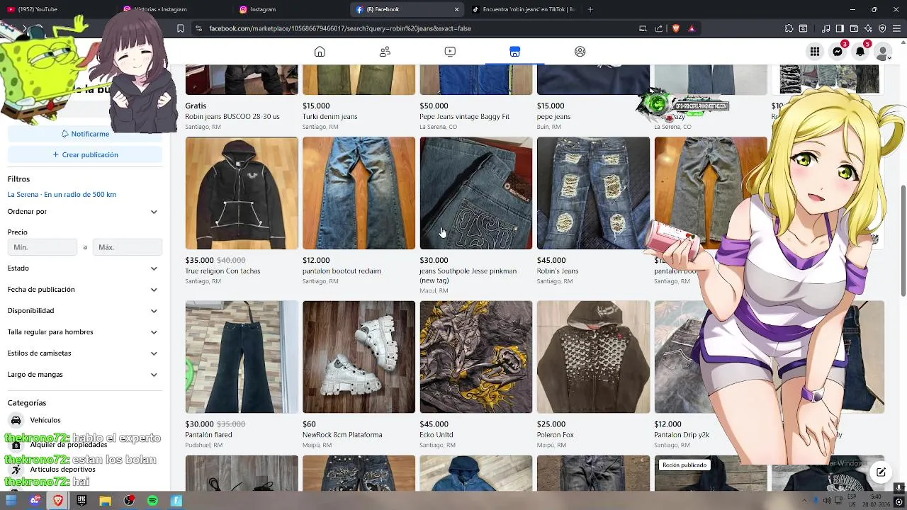Open the pantalon bootcut reclaim listing image

(x=359, y=193)
